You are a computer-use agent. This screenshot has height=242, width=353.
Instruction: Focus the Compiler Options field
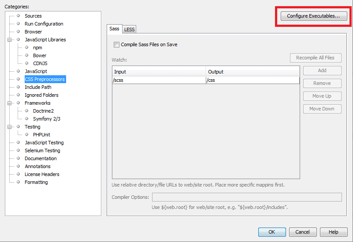(x=247, y=197)
